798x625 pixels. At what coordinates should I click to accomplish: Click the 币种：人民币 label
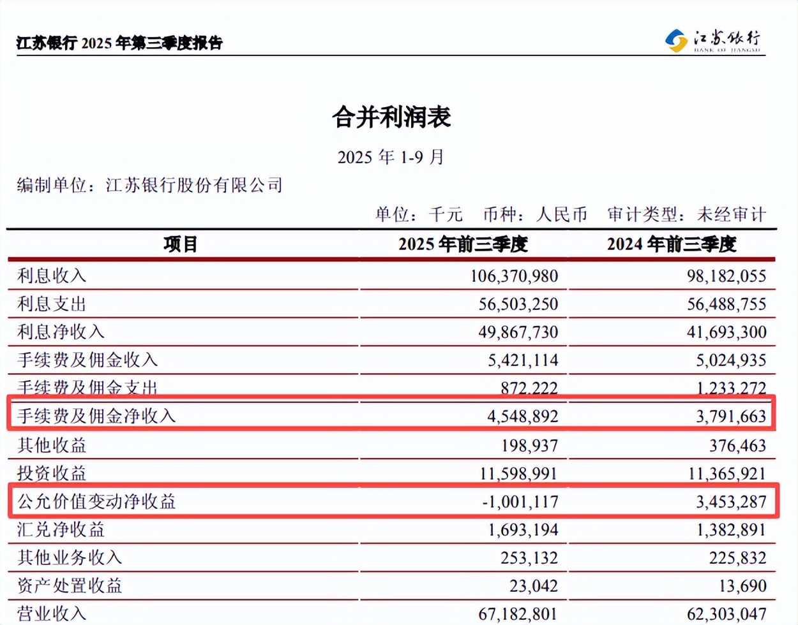(535, 214)
